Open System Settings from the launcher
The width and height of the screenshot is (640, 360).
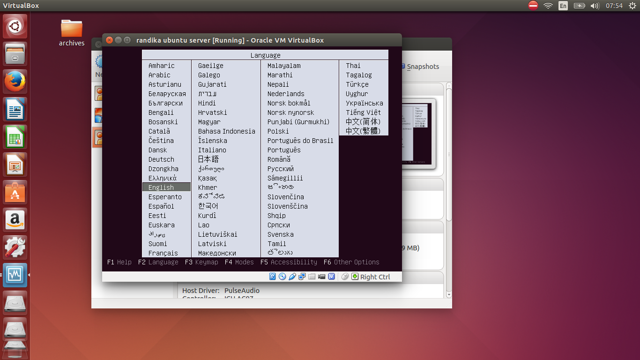coord(15,247)
